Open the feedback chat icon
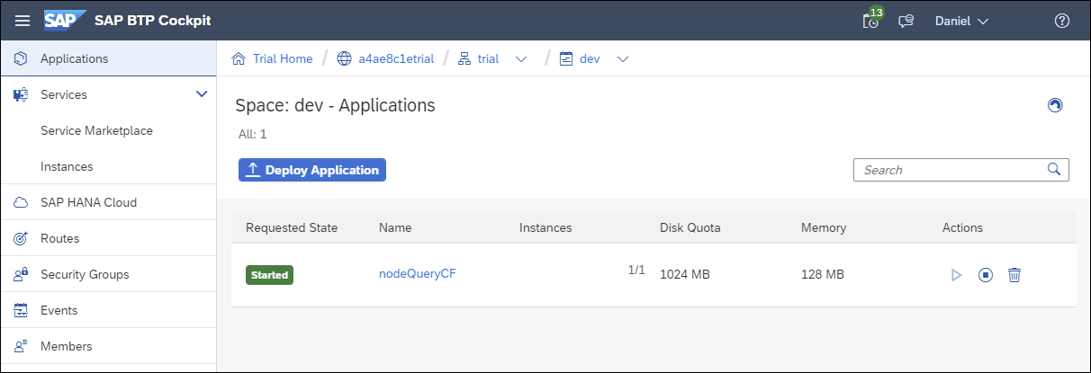 click(x=906, y=21)
